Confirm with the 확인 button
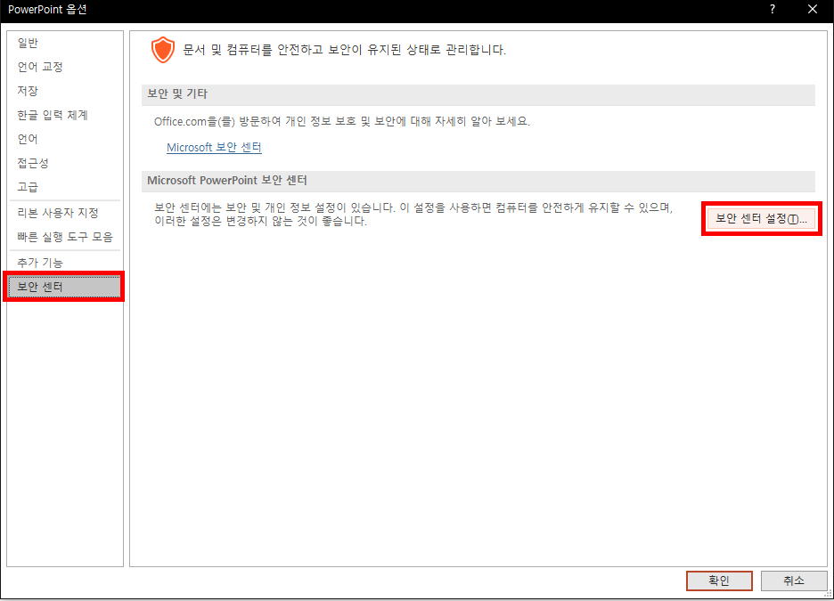Viewport: 834px width, 601px height. click(719, 581)
